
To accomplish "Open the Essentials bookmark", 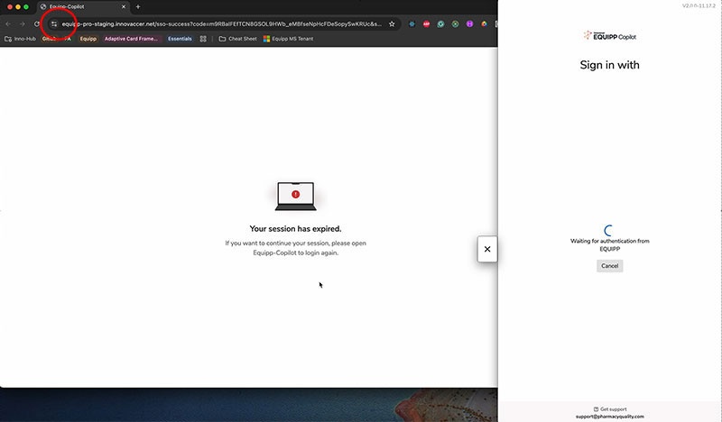I will pyautogui.click(x=180, y=39).
